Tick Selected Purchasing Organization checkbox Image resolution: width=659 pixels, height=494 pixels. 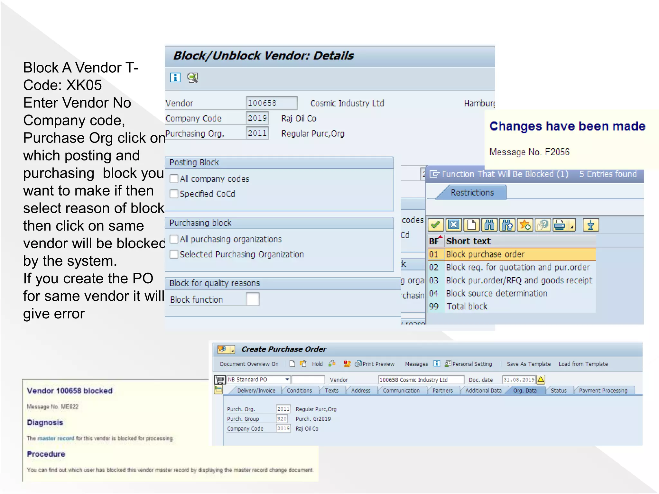(x=174, y=254)
